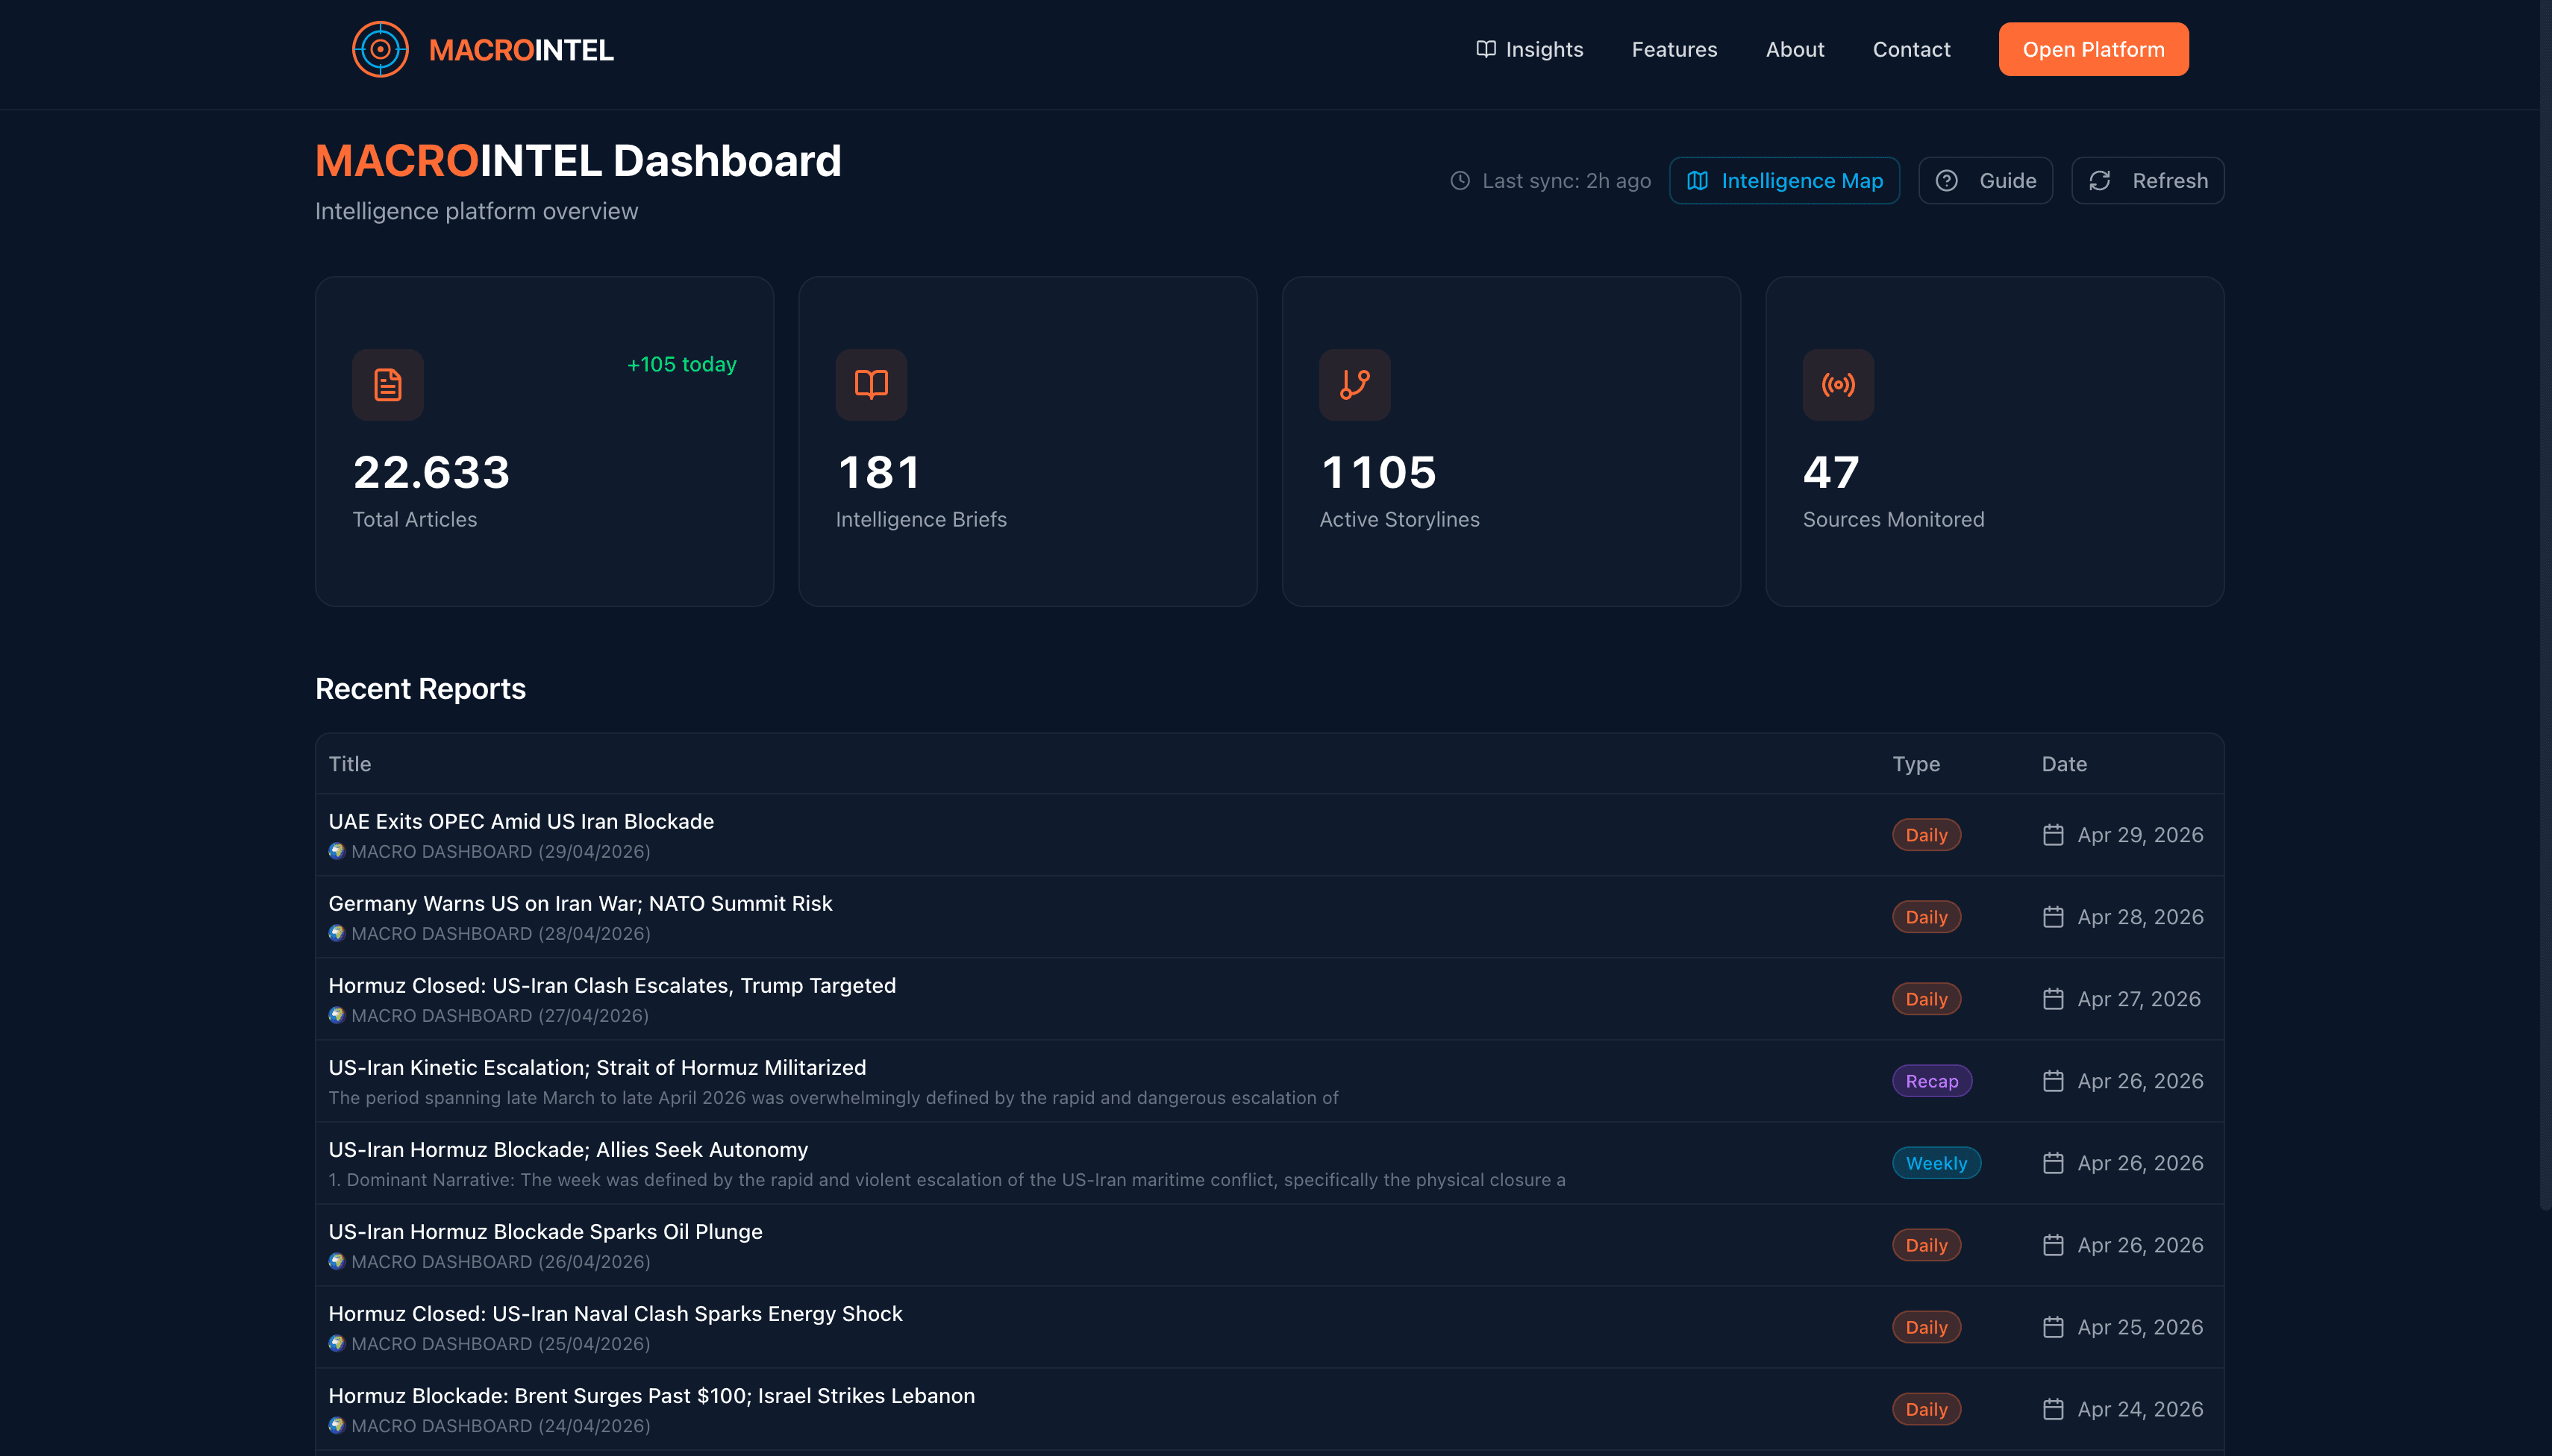Click '1. Dominant Narrative' summary text
The width and height of the screenshot is (2552, 1456).
click(x=946, y=1179)
